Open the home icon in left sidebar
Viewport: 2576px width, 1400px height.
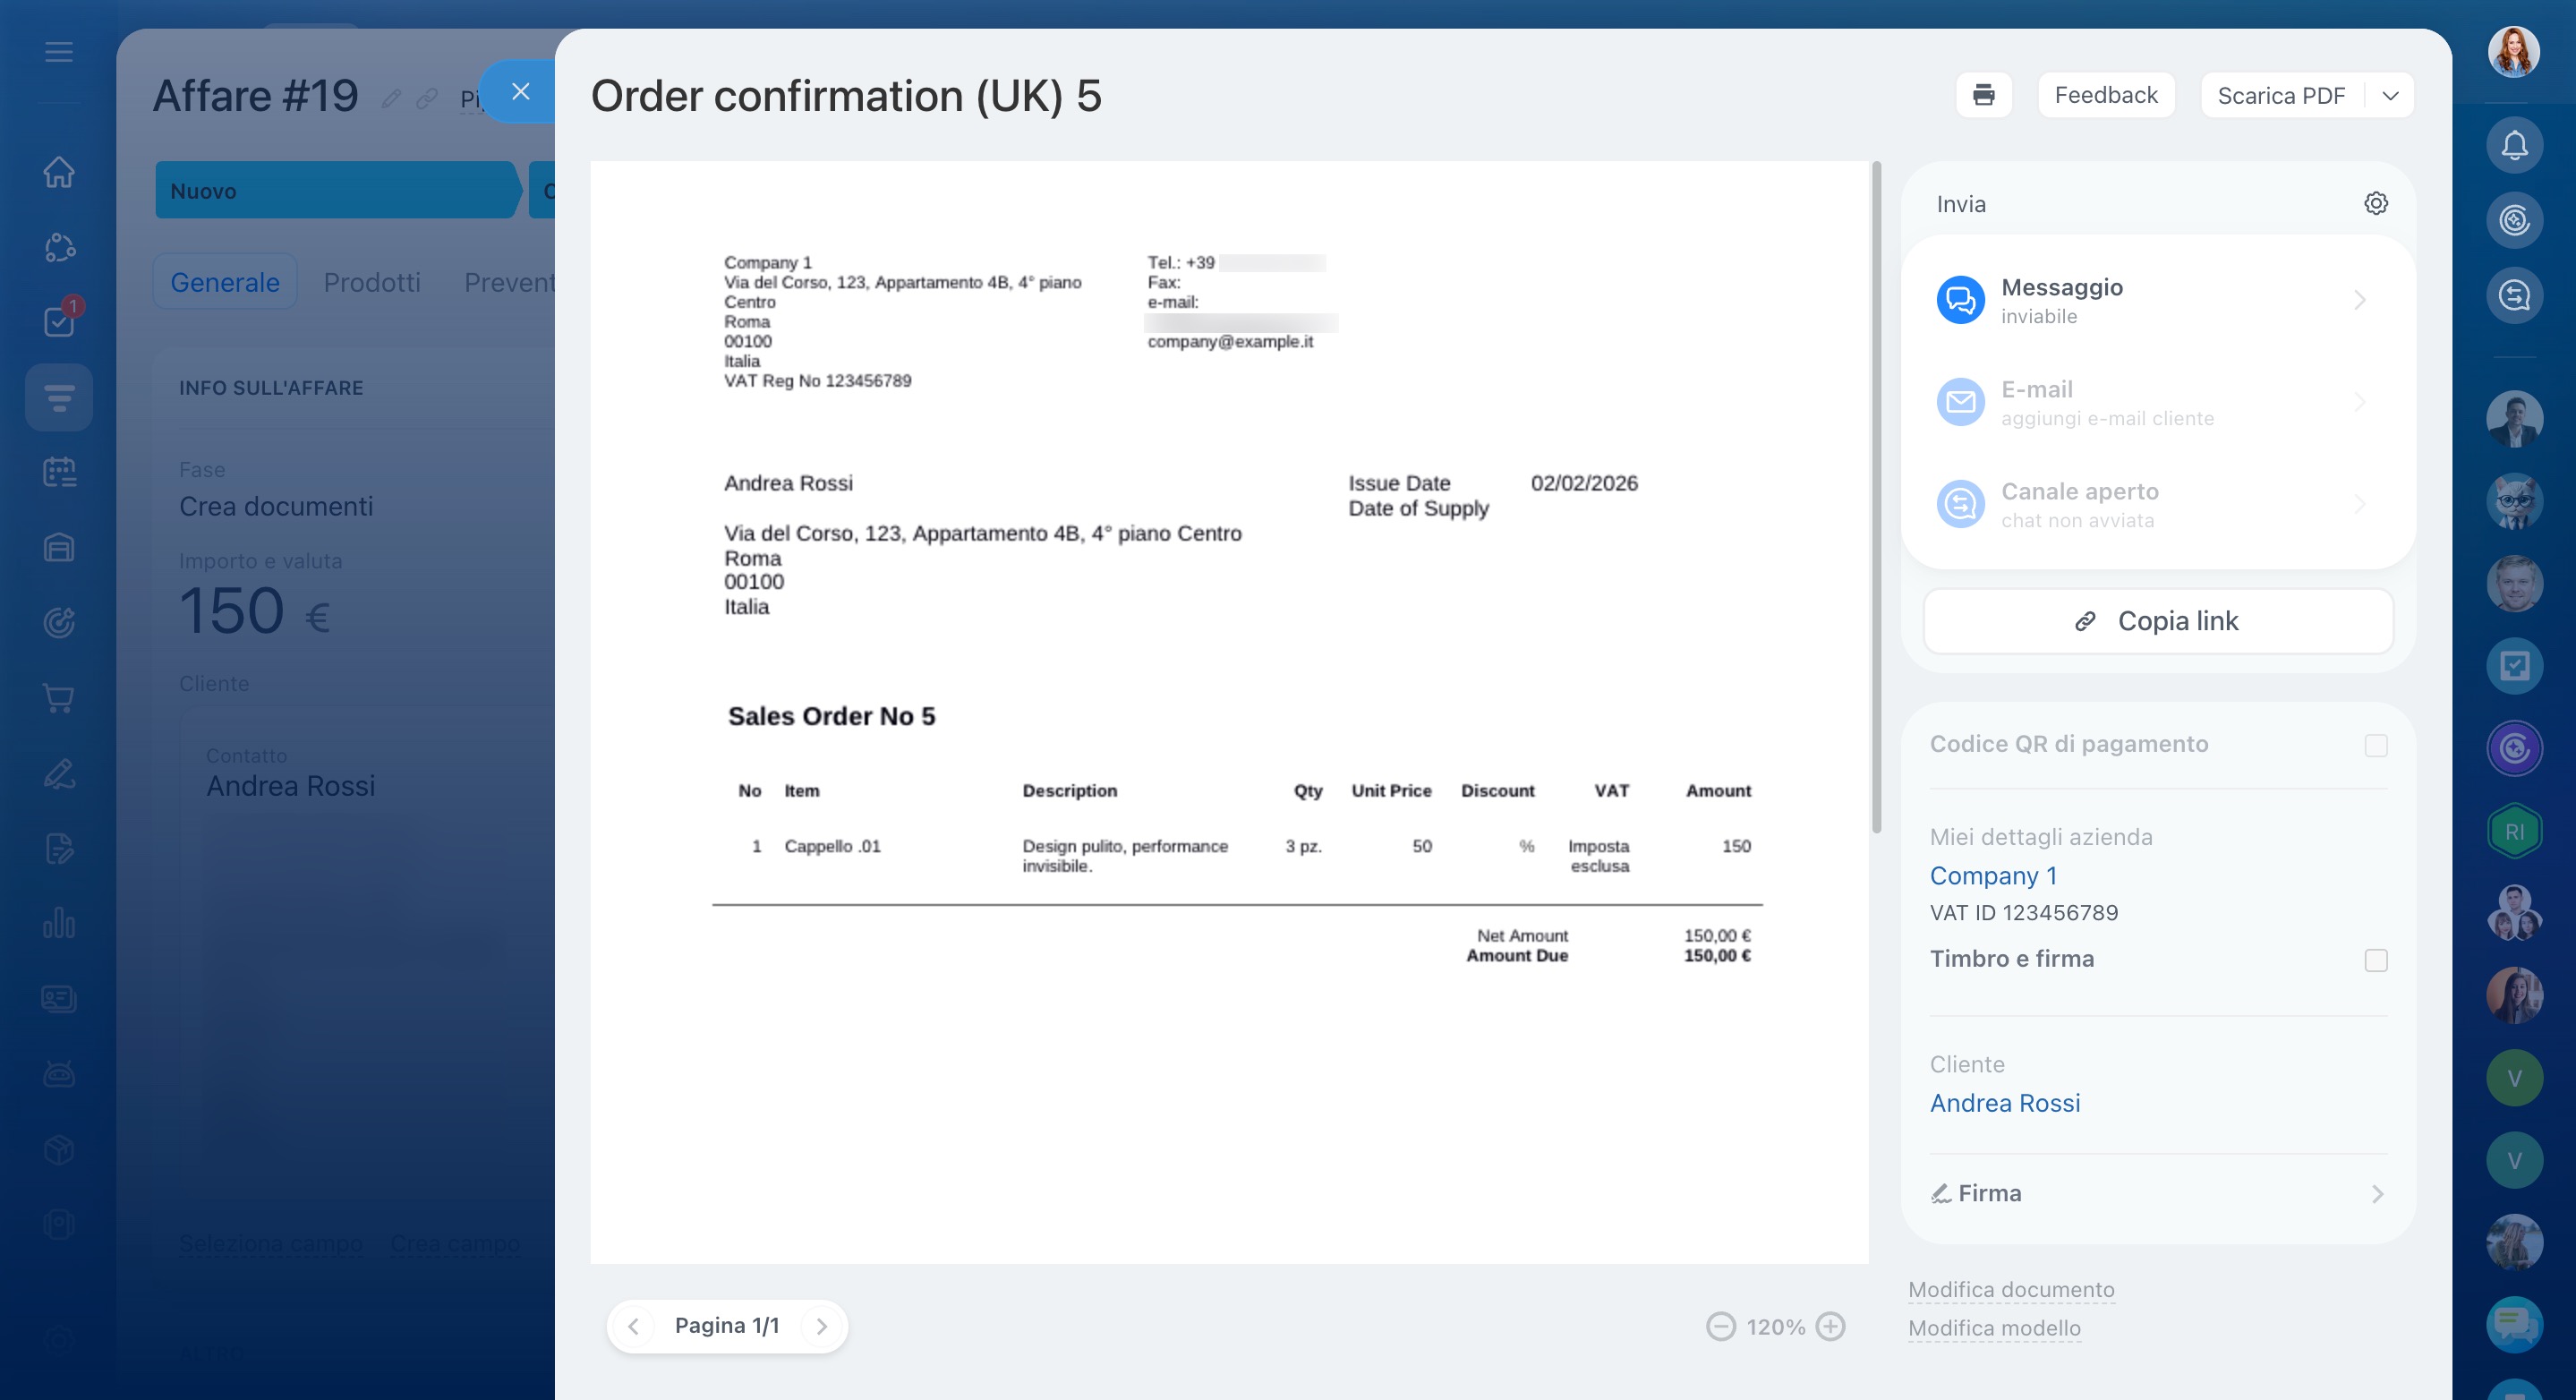coord(59,172)
